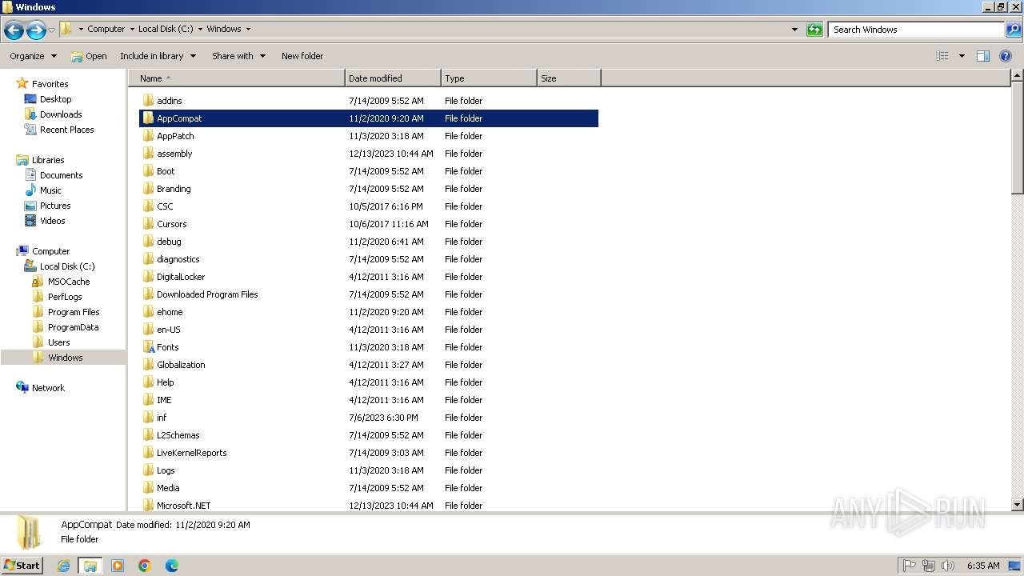1024x576 pixels.
Task: Click the vertical scrollbar down arrow
Action: (x=1017, y=505)
